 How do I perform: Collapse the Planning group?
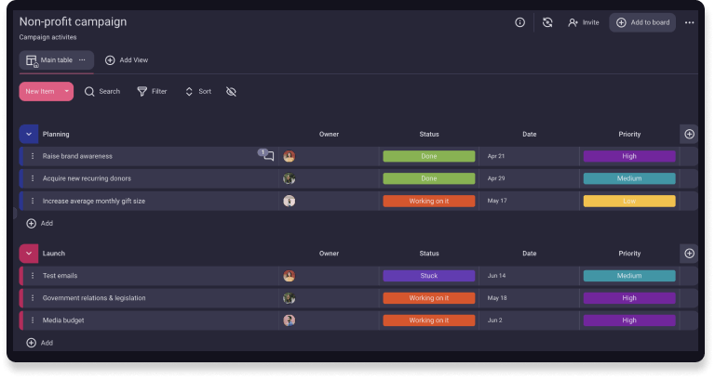tap(29, 134)
